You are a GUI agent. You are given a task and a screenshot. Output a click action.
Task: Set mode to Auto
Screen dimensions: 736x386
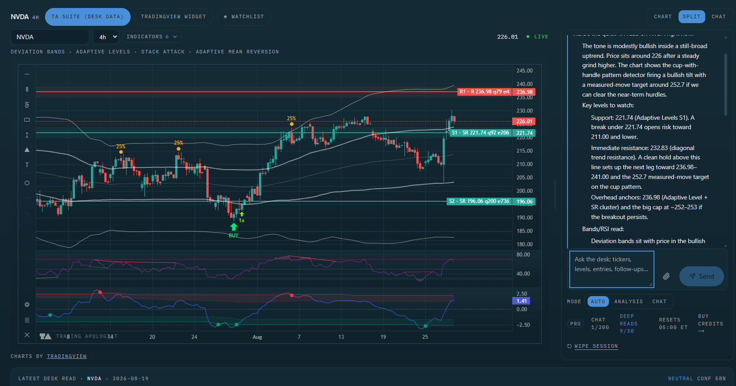[x=598, y=302]
